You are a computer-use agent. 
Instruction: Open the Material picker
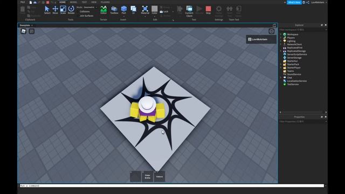pos(145,10)
